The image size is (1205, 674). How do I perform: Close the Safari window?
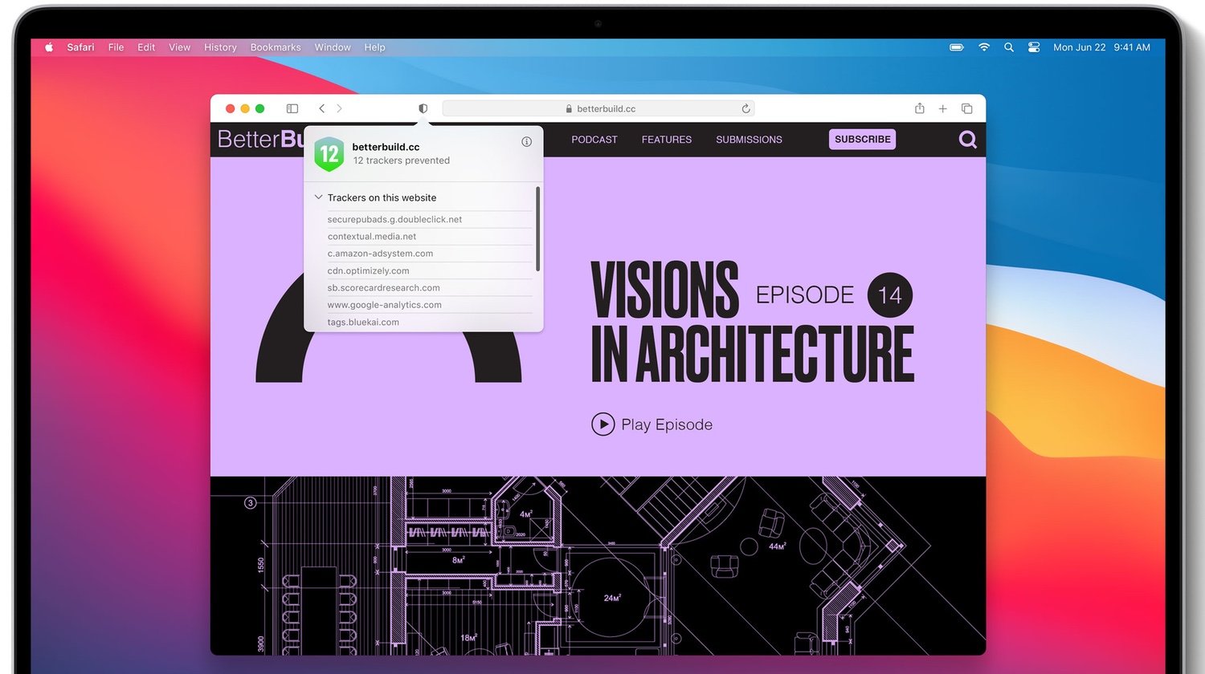[230, 108]
